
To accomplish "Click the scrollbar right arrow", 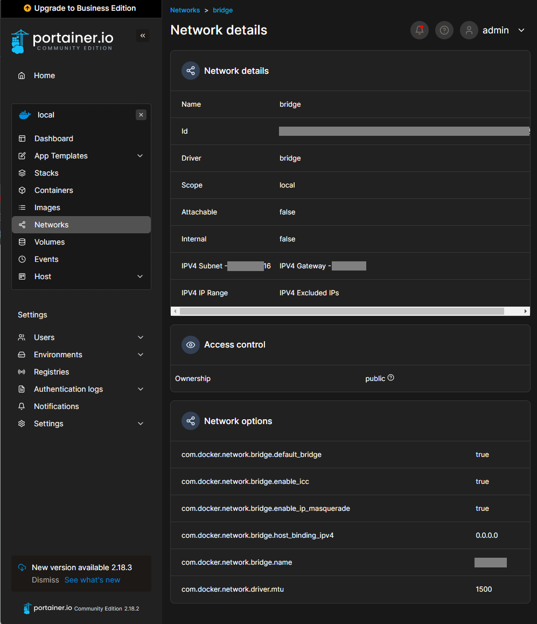I will point(526,311).
